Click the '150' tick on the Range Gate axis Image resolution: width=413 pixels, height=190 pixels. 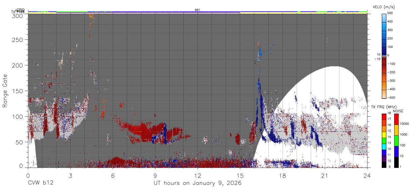[18, 91]
